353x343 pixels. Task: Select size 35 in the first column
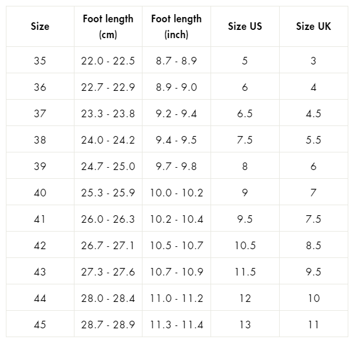(40, 61)
